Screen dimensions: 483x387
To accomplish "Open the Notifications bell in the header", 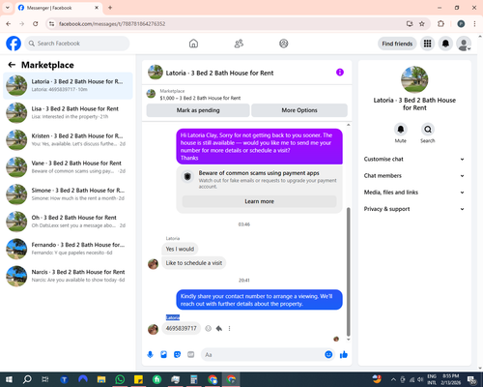I will [x=445, y=44].
